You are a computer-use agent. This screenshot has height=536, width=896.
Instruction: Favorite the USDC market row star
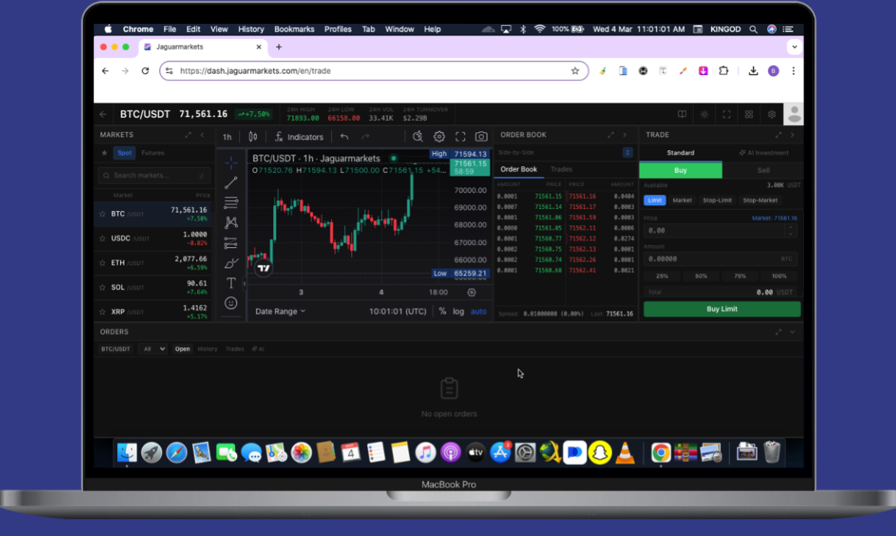[x=103, y=238]
